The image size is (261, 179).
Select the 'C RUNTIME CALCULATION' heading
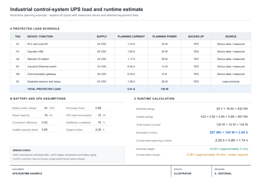coord(154,99)
